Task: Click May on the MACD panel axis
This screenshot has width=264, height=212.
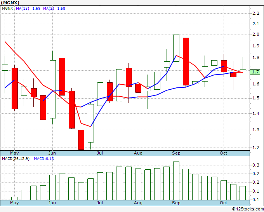Action: 14,203
